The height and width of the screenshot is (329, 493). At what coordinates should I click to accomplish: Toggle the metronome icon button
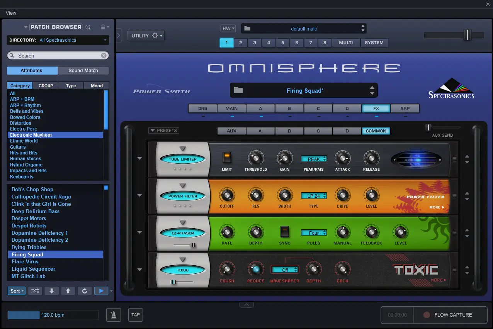(x=114, y=315)
